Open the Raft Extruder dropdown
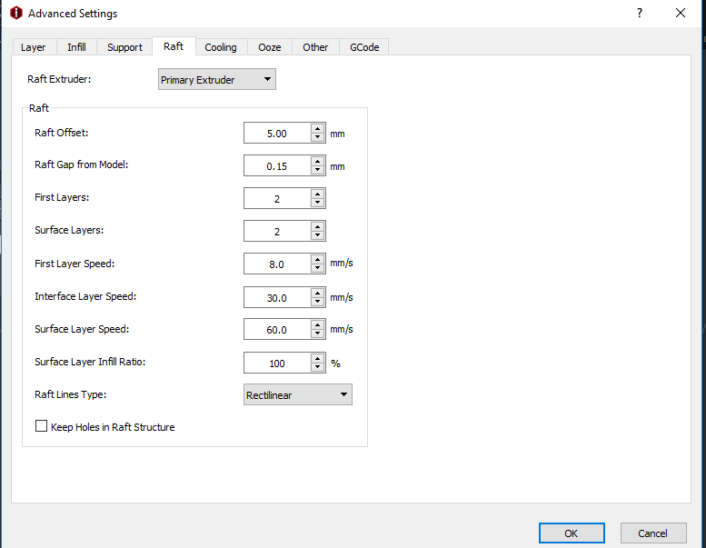 pyautogui.click(x=217, y=79)
